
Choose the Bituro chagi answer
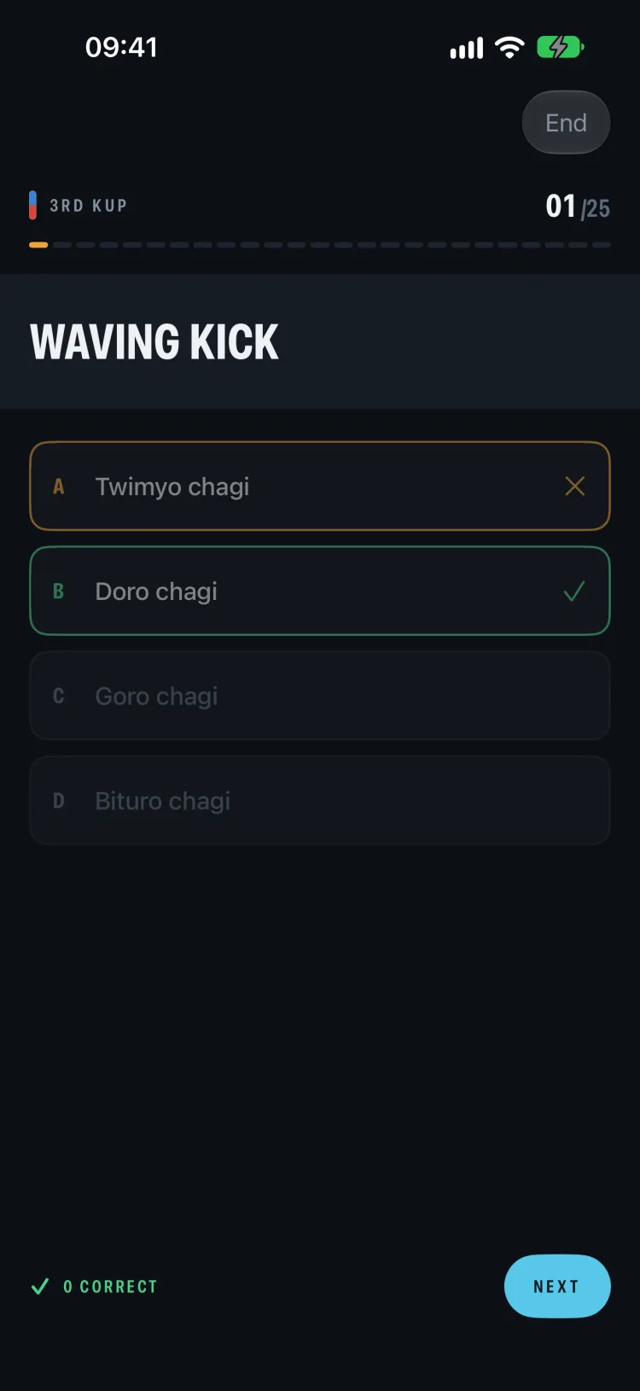tap(320, 800)
